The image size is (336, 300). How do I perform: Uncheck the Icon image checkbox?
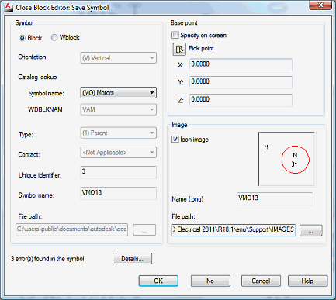(x=175, y=140)
